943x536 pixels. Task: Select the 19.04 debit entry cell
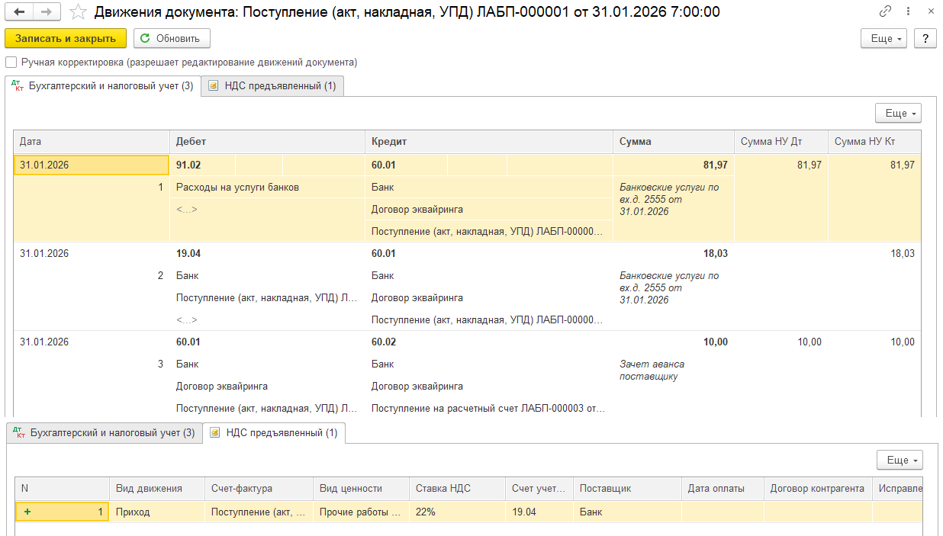point(188,253)
